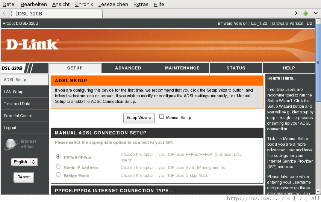Screen dimensions: 321x202
Task: Click the Firmware Version EU_1.22 text
Action: (241, 23)
